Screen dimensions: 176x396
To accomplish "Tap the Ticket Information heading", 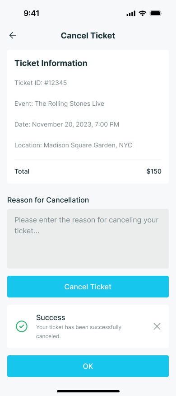I will click(x=51, y=63).
